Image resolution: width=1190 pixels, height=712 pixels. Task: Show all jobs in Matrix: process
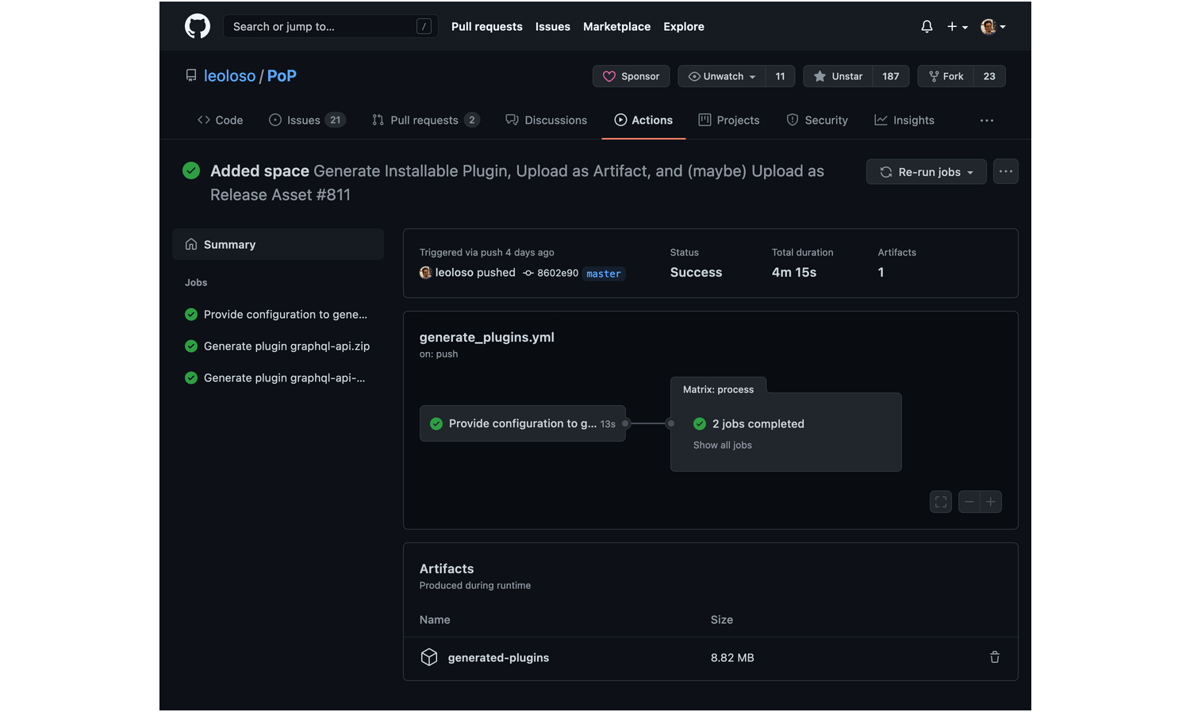(722, 445)
